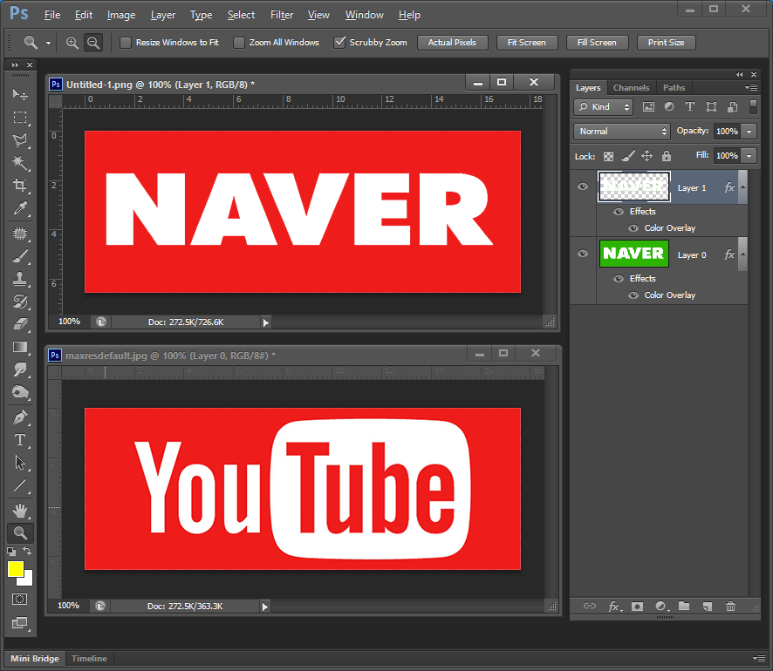
Task: Open the Layer menu
Action: tap(163, 16)
